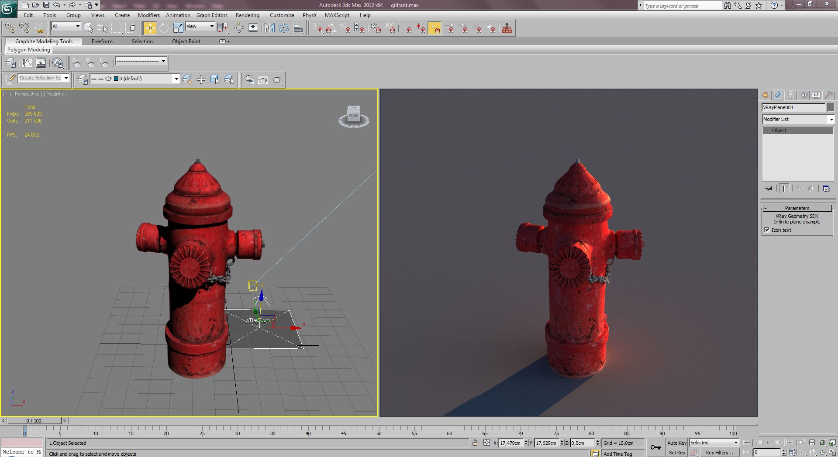The image size is (838, 457).
Task: Click the object color swatch beside VRayPlane001
Action: pyautogui.click(x=831, y=107)
